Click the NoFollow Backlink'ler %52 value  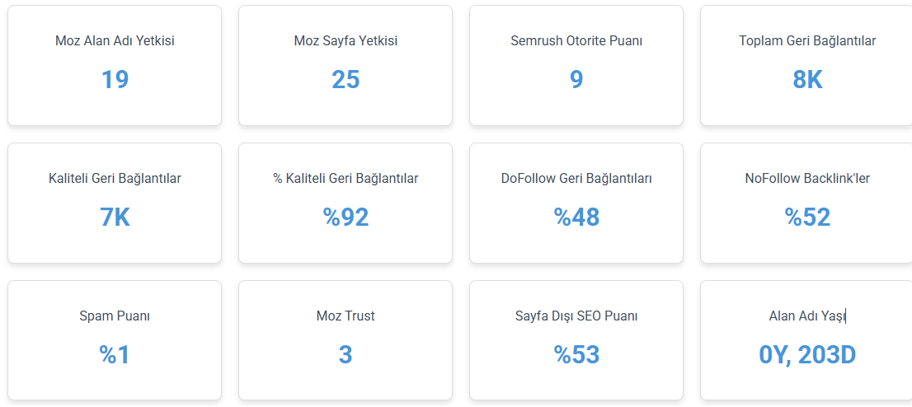[807, 217]
